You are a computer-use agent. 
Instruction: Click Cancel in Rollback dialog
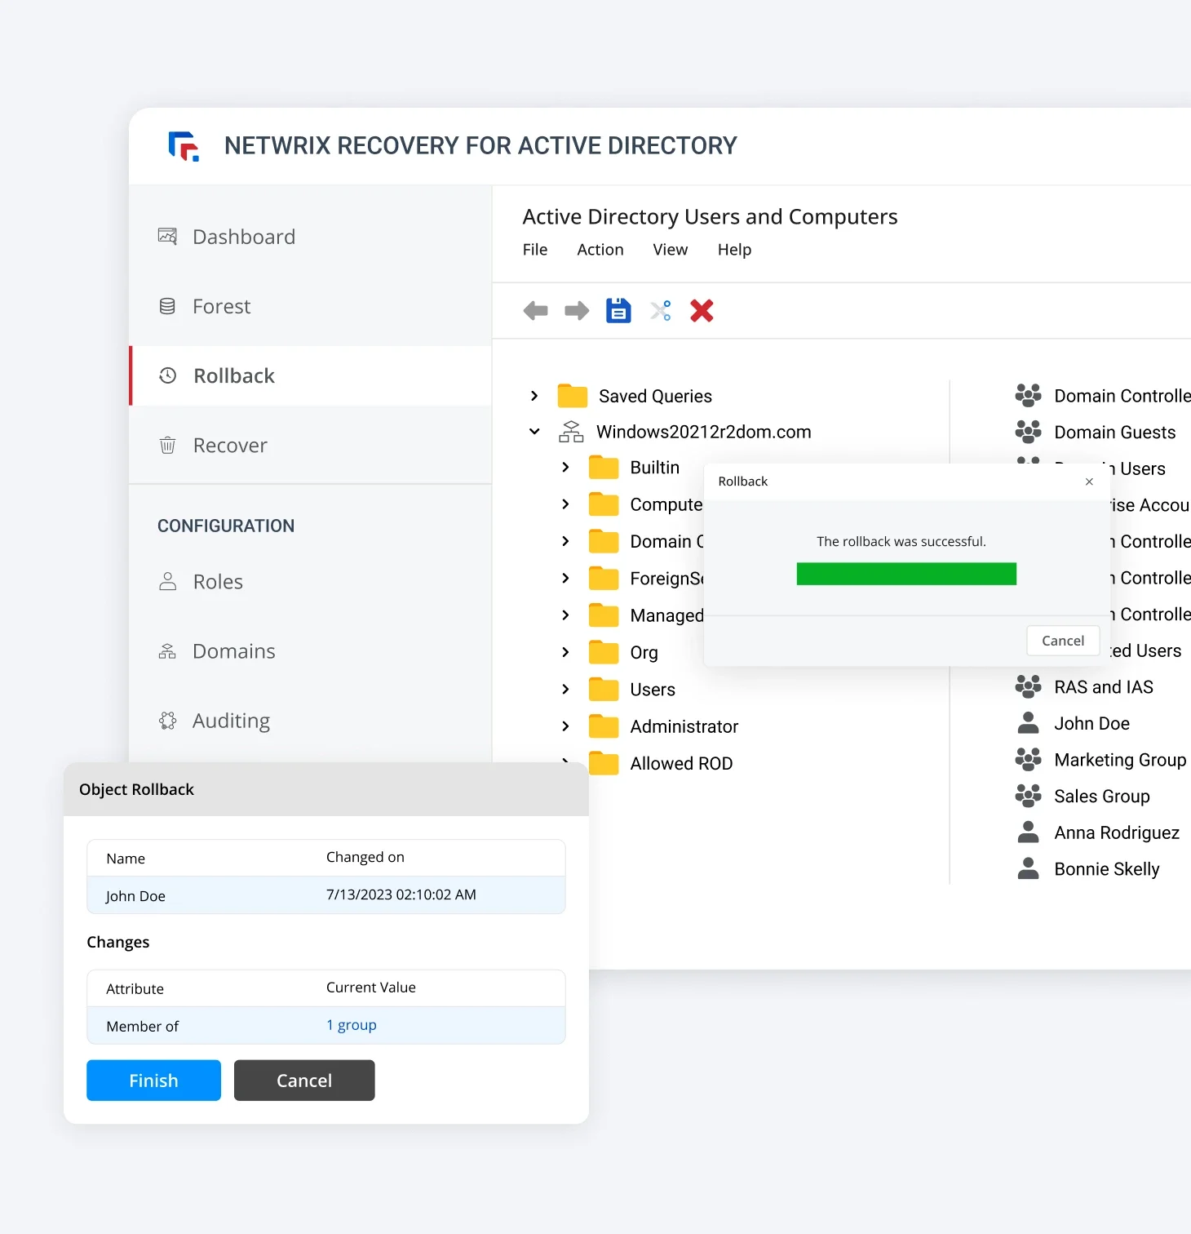click(x=1063, y=641)
